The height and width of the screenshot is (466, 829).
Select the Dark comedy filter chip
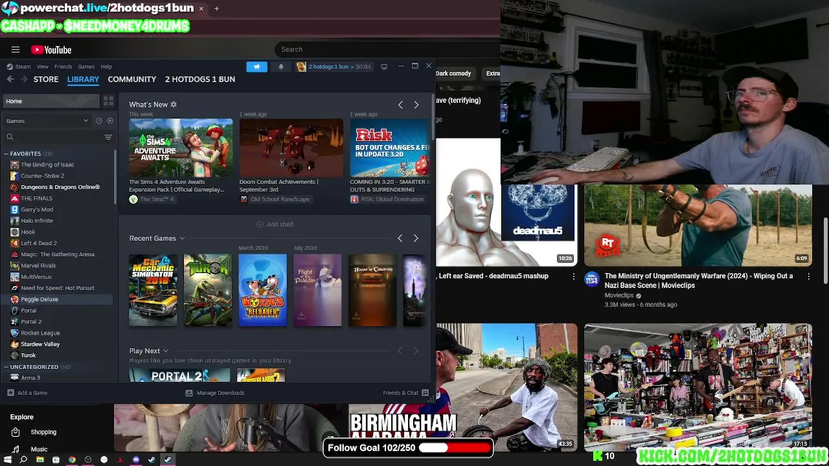453,73
